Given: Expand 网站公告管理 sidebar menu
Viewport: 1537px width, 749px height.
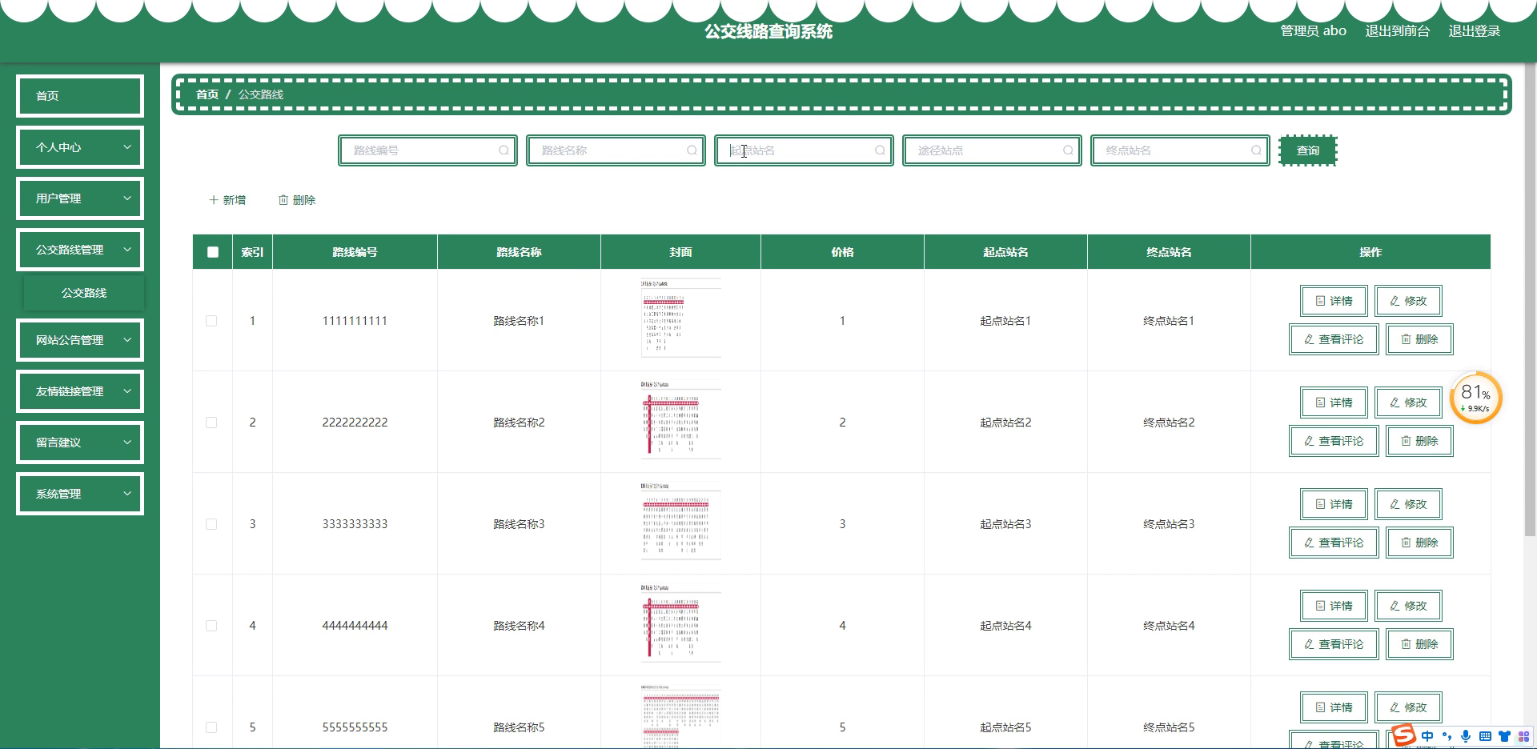Looking at the screenshot, I should pos(80,340).
